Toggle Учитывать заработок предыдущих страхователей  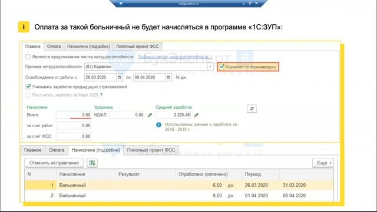pos(28,87)
